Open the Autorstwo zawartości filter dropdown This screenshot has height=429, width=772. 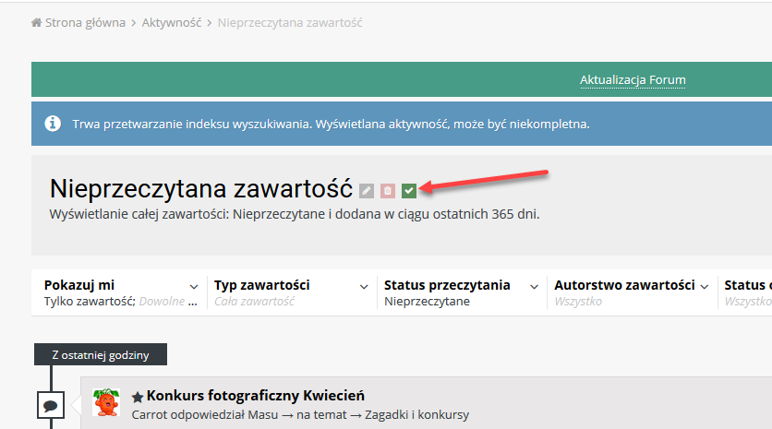632,292
